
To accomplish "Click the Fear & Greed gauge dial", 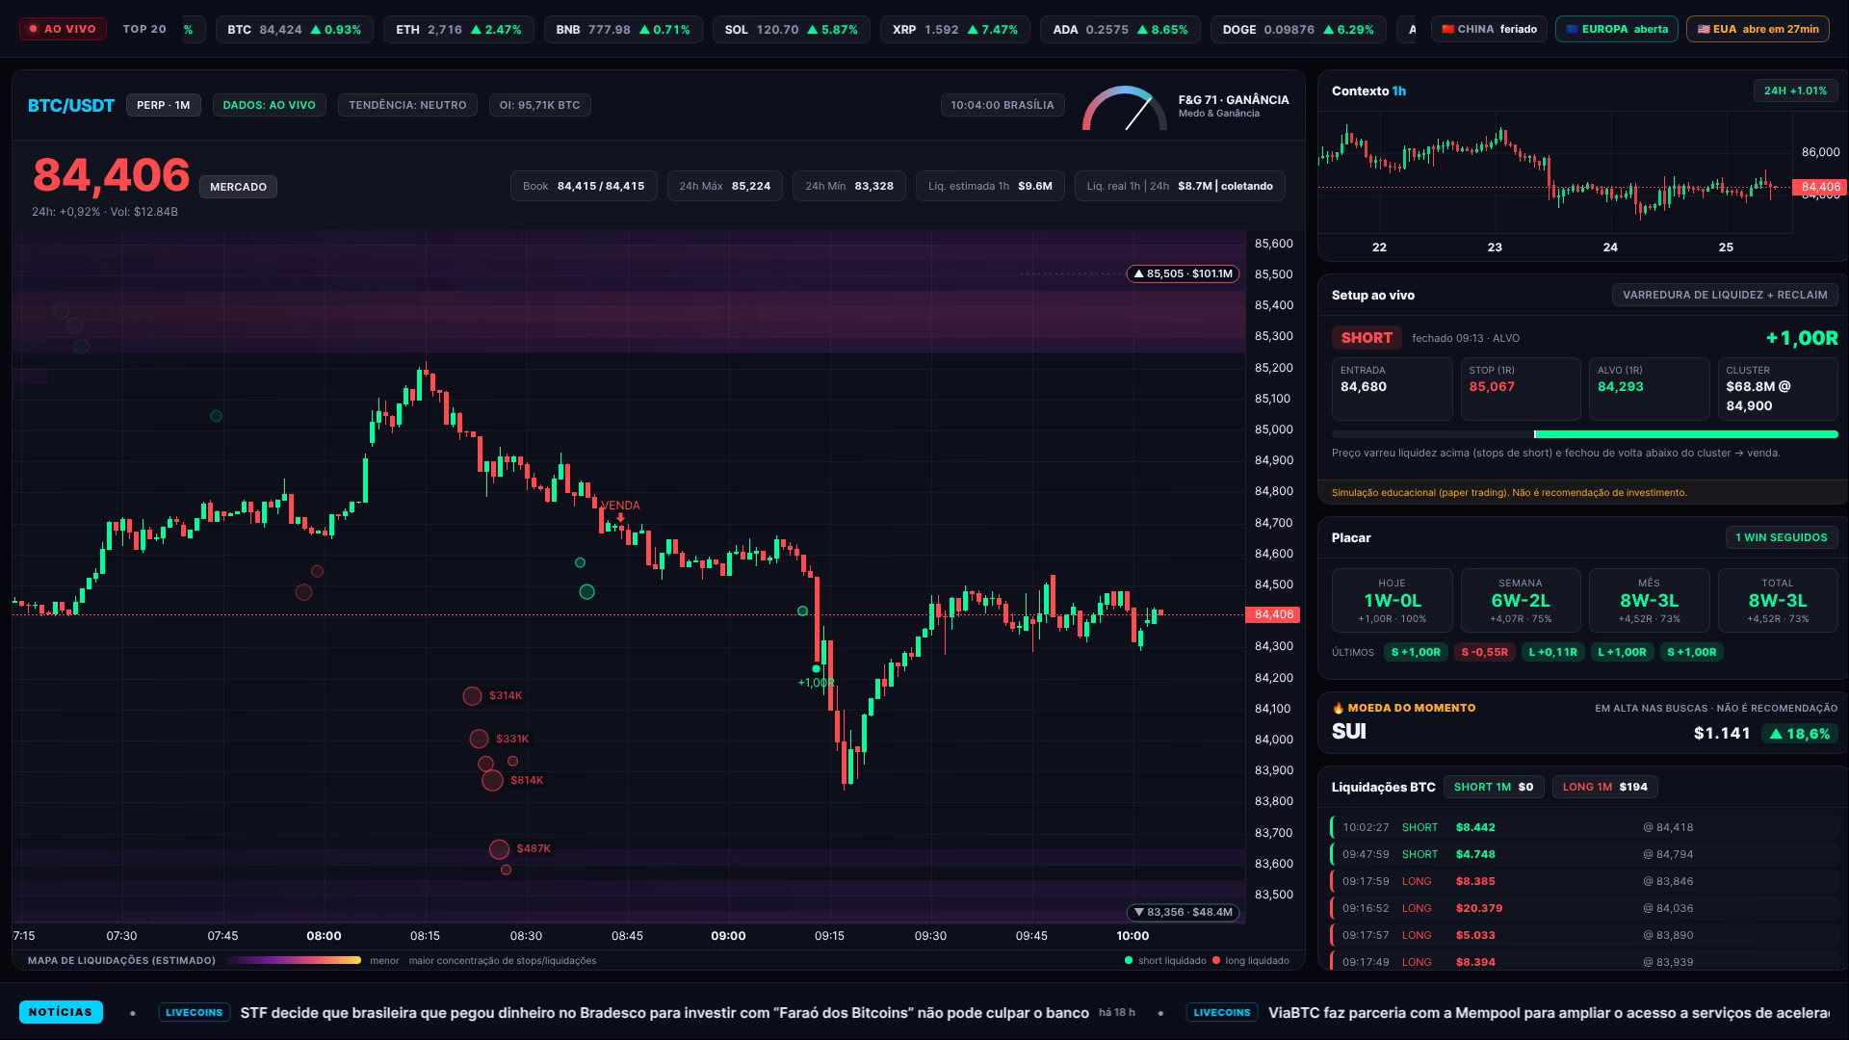I will click(1123, 108).
